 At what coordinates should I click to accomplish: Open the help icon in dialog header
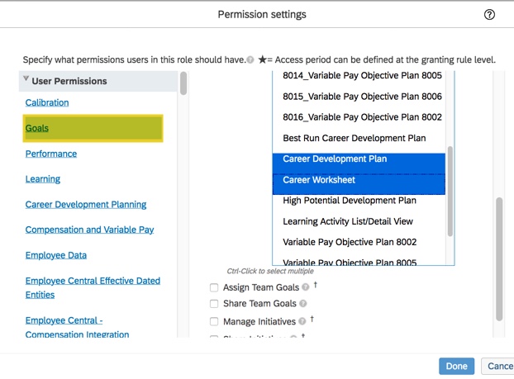pyautogui.click(x=489, y=15)
